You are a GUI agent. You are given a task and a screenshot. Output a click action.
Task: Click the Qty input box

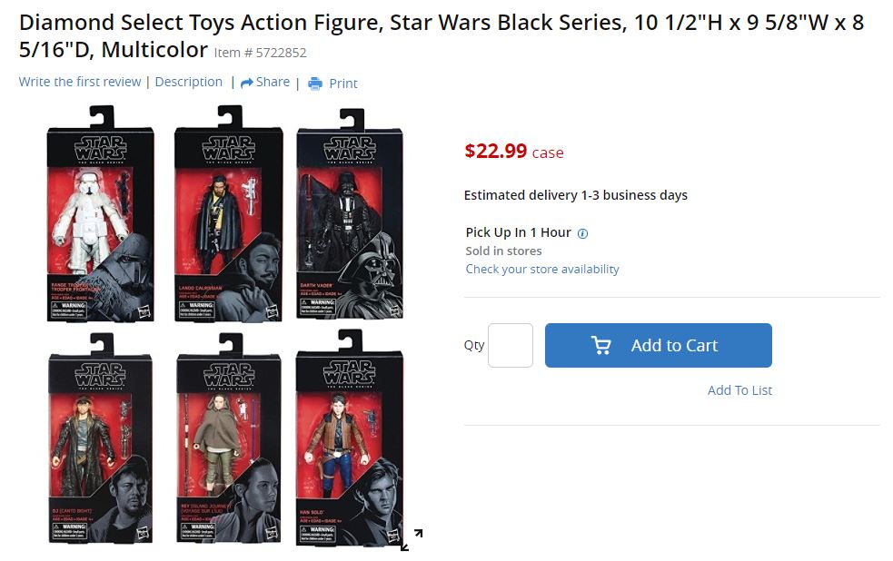(511, 346)
